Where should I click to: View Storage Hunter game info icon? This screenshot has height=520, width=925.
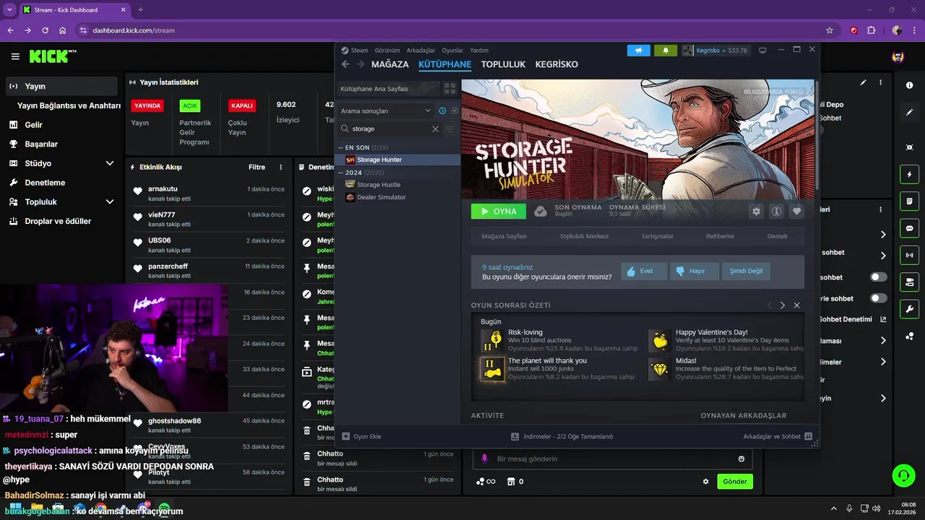[777, 212]
